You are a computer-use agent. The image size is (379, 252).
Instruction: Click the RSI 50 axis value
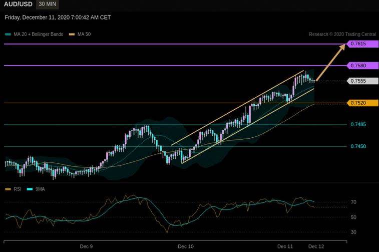click(353, 217)
